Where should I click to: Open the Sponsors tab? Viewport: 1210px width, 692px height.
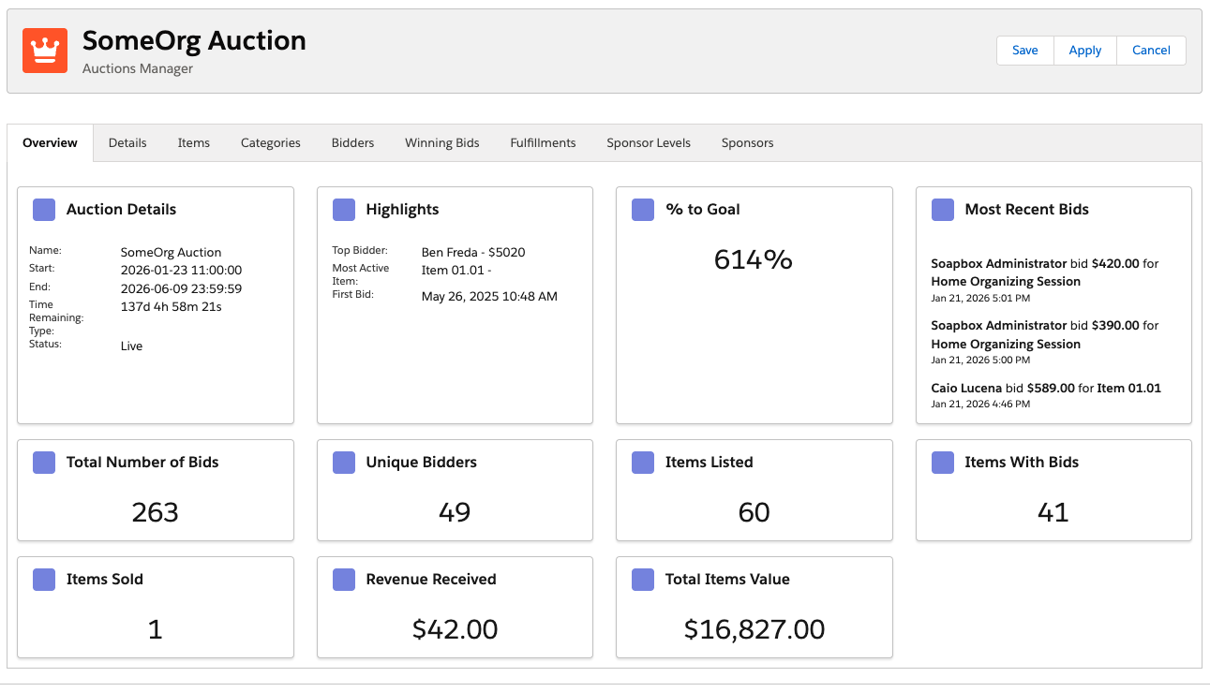[748, 143]
